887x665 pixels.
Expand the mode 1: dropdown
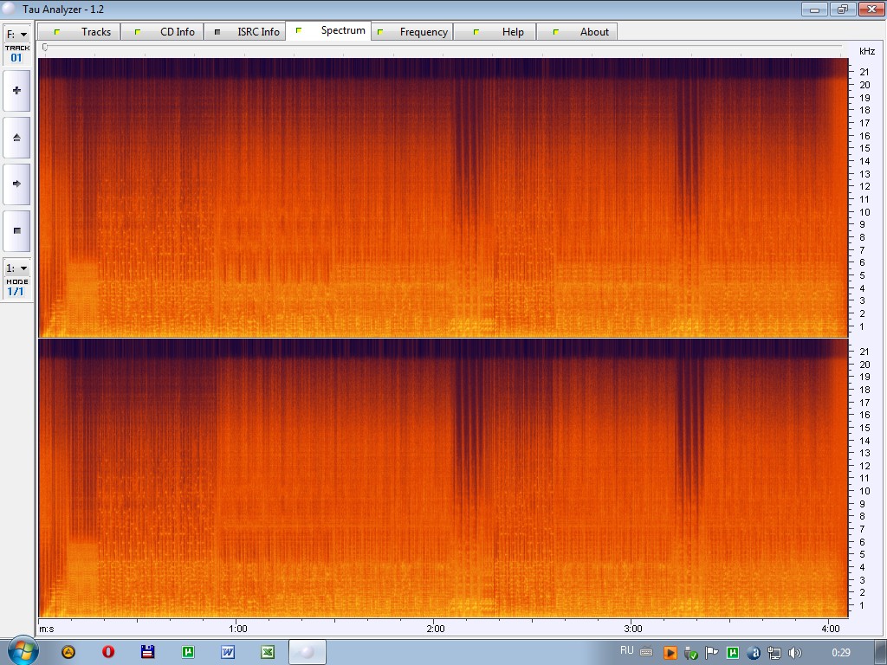pyautogui.click(x=16, y=268)
